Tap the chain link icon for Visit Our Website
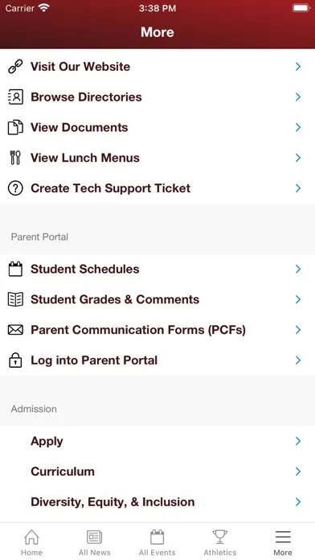This screenshot has height=560, width=315. click(15, 67)
